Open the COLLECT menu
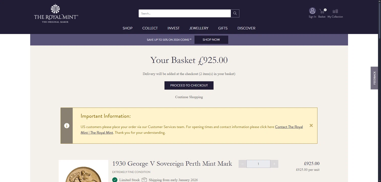 point(150,28)
